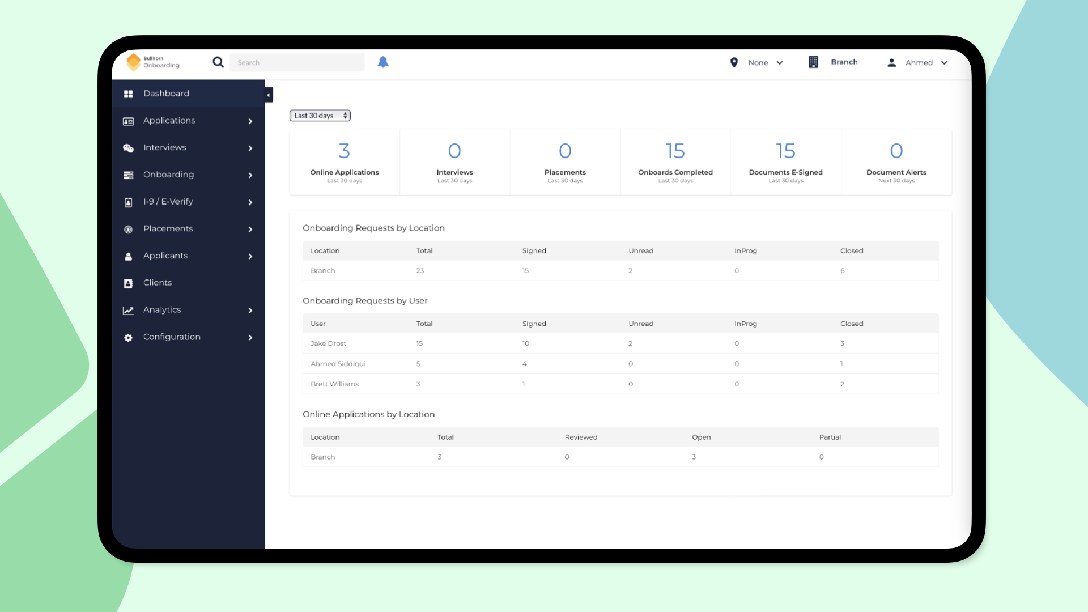Click the user profile icon
The height and width of the screenshot is (612, 1088).
tap(891, 62)
